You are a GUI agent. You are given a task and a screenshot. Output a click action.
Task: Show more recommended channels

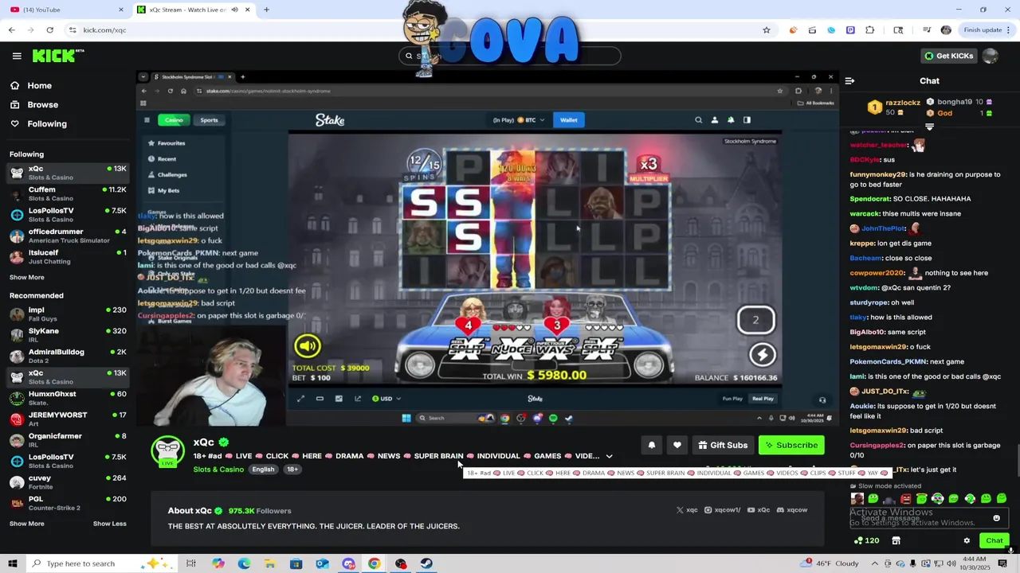click(27, 524)
